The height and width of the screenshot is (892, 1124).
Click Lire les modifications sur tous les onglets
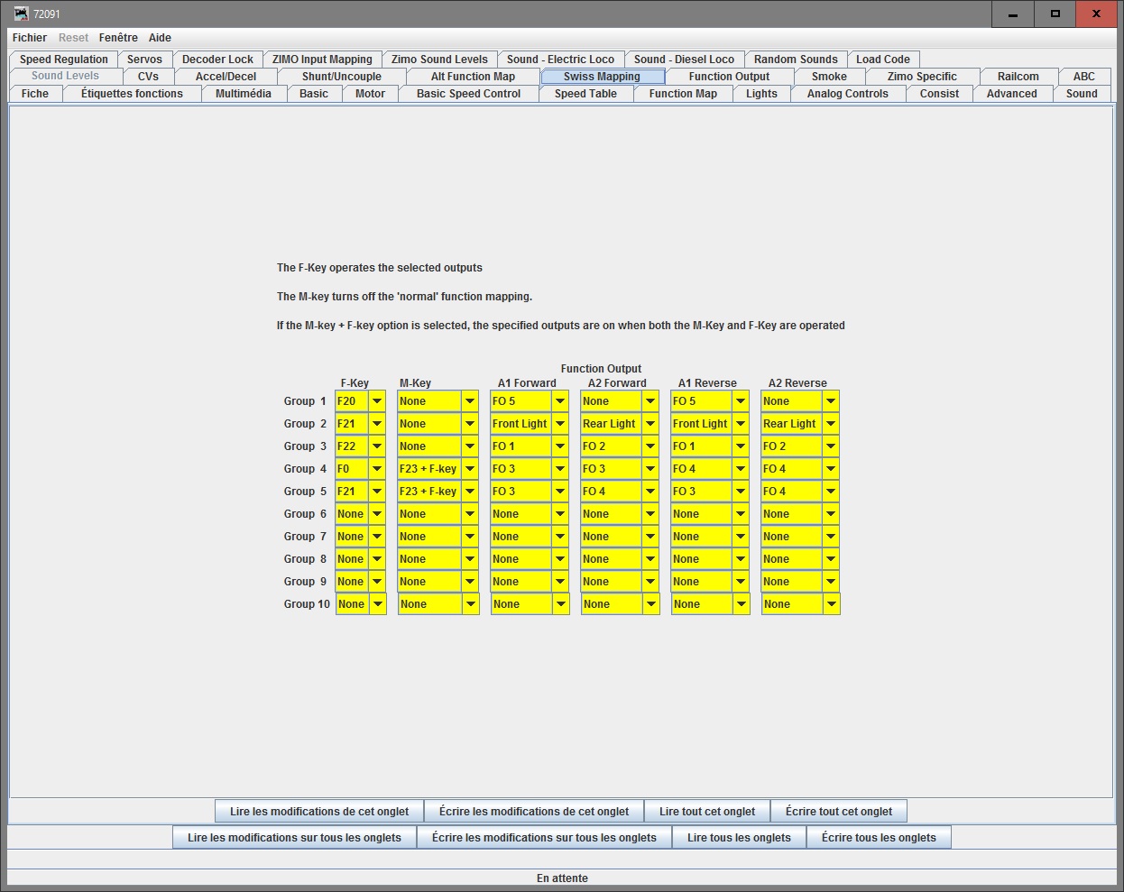click(x=294, y=838)
